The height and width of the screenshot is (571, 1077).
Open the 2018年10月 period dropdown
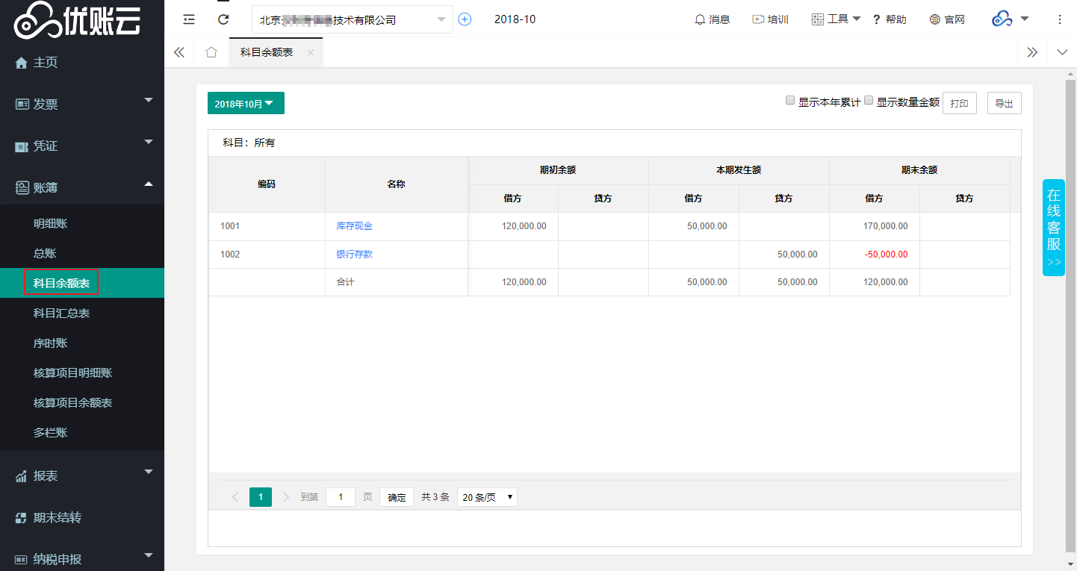coord(246,104)
